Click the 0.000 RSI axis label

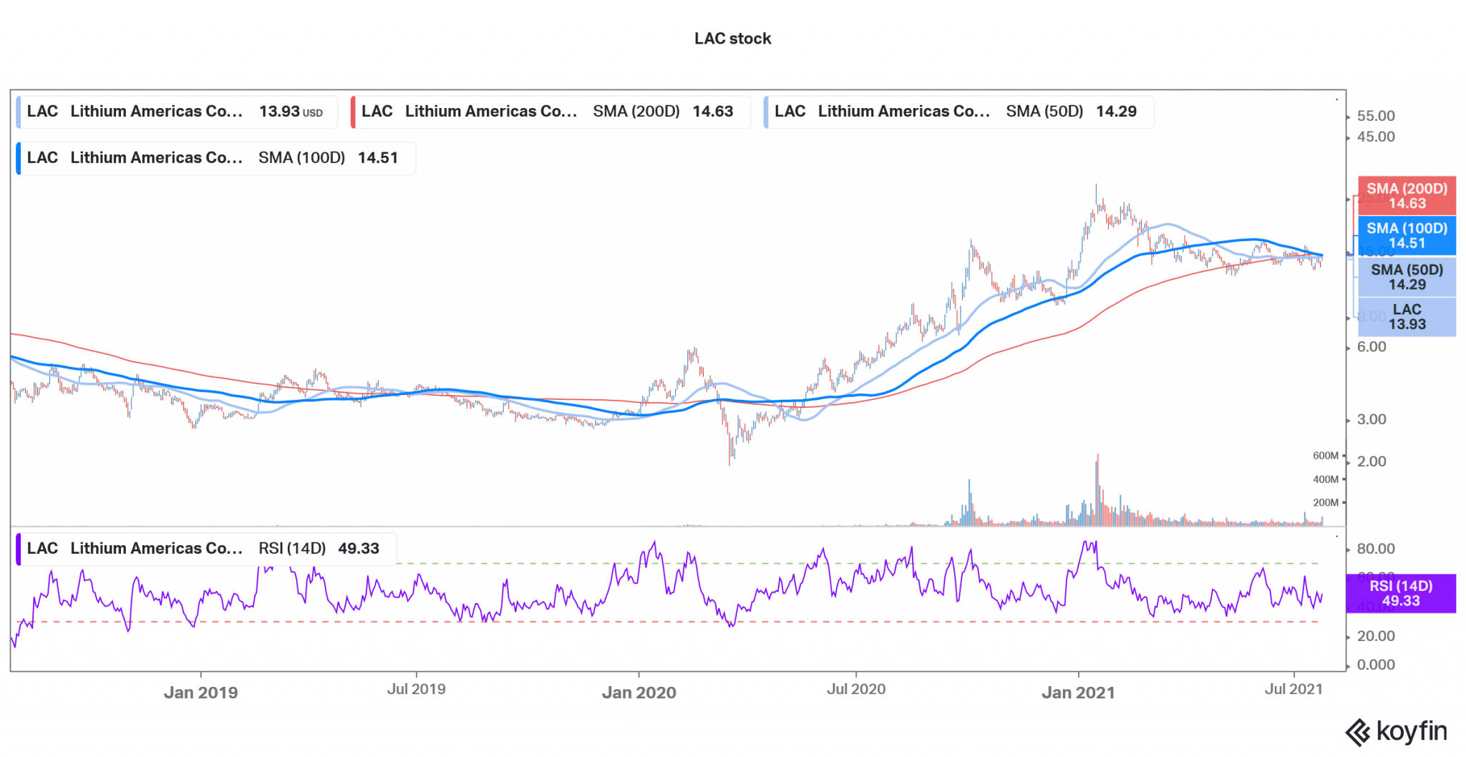[x=1376, y=665]
